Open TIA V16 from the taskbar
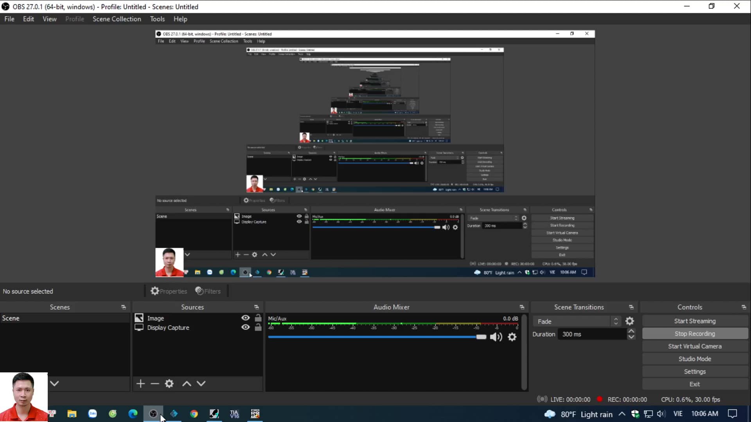 (235, 414)
